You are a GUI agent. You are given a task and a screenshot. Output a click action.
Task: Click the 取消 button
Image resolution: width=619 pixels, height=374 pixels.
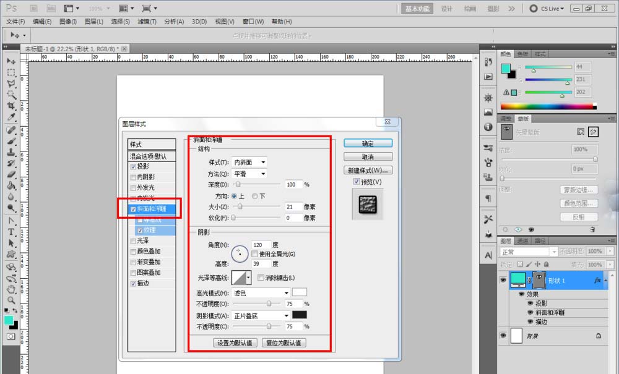[368, 157]
